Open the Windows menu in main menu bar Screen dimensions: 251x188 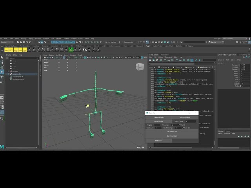point(38,39)
